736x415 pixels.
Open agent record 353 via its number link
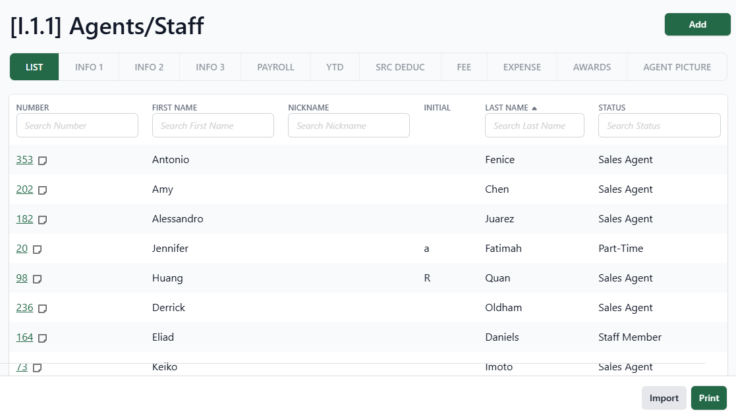(24, 160)
